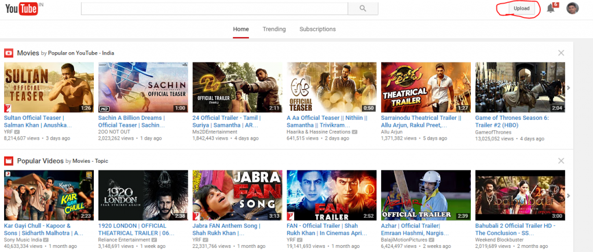Dismiss the Movies section with X
This screenshot has height=252, width=593.
click(x=561, y=53)
